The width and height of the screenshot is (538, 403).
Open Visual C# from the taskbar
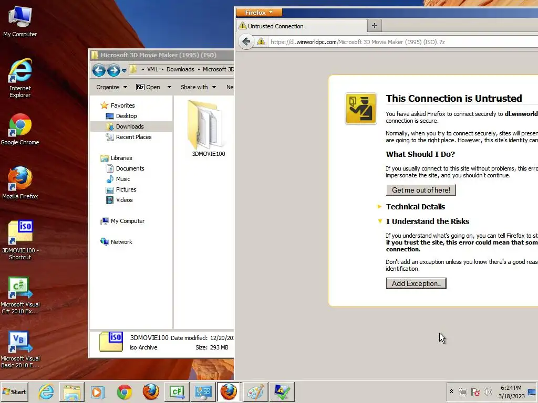tap(177, 391)
